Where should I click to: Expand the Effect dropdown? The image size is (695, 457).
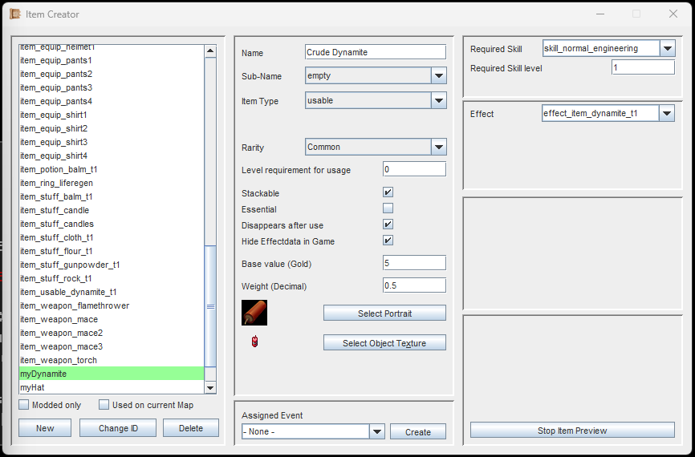(667, 114)
